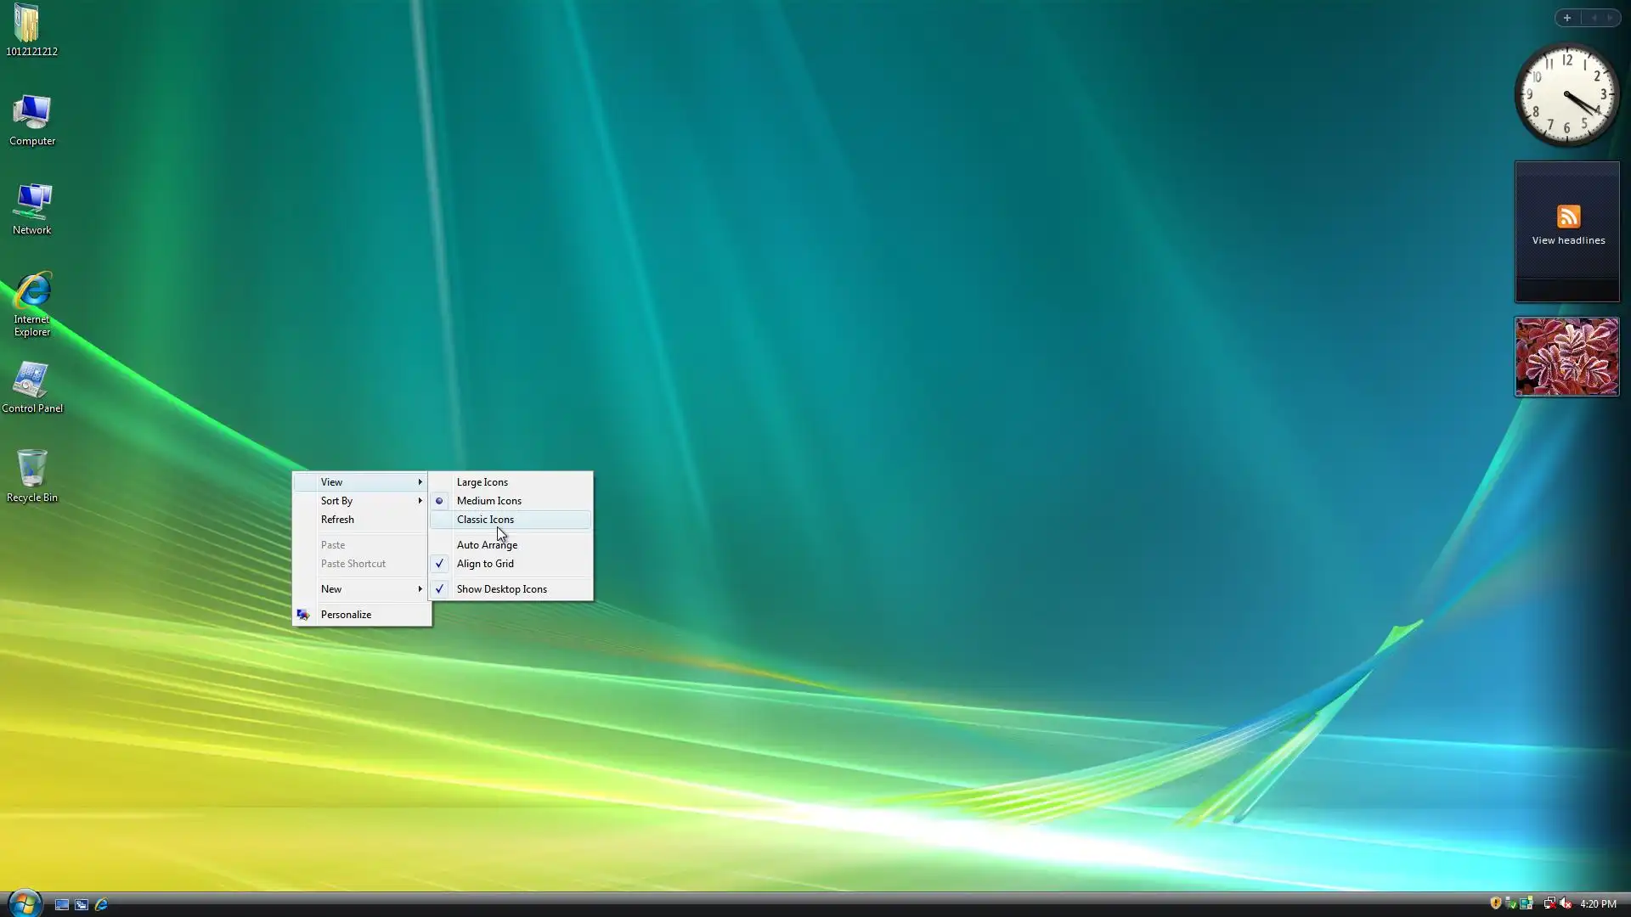Open the Computer desktop icon
1631x917 pixels.
(32, 120)
